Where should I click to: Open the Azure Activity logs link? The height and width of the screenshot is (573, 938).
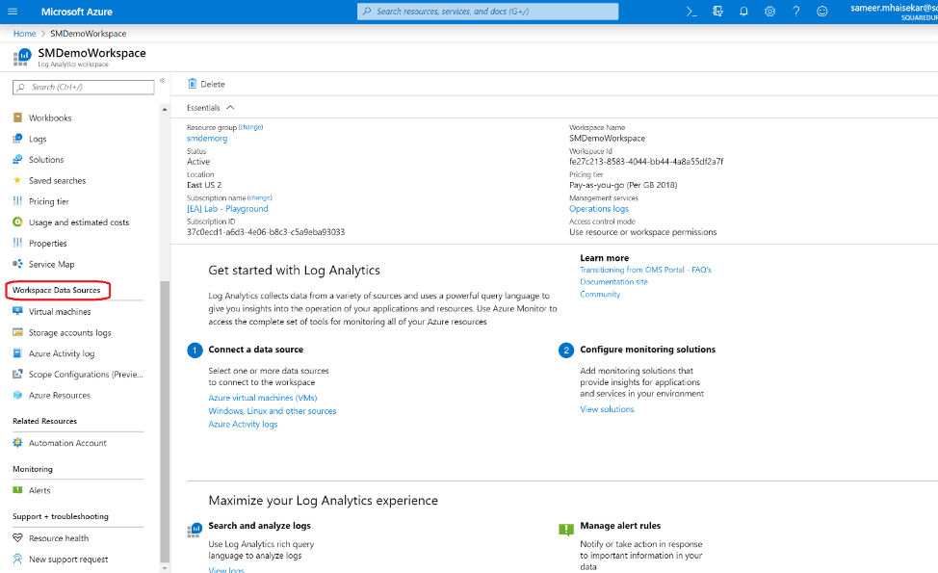click(243, 424)
